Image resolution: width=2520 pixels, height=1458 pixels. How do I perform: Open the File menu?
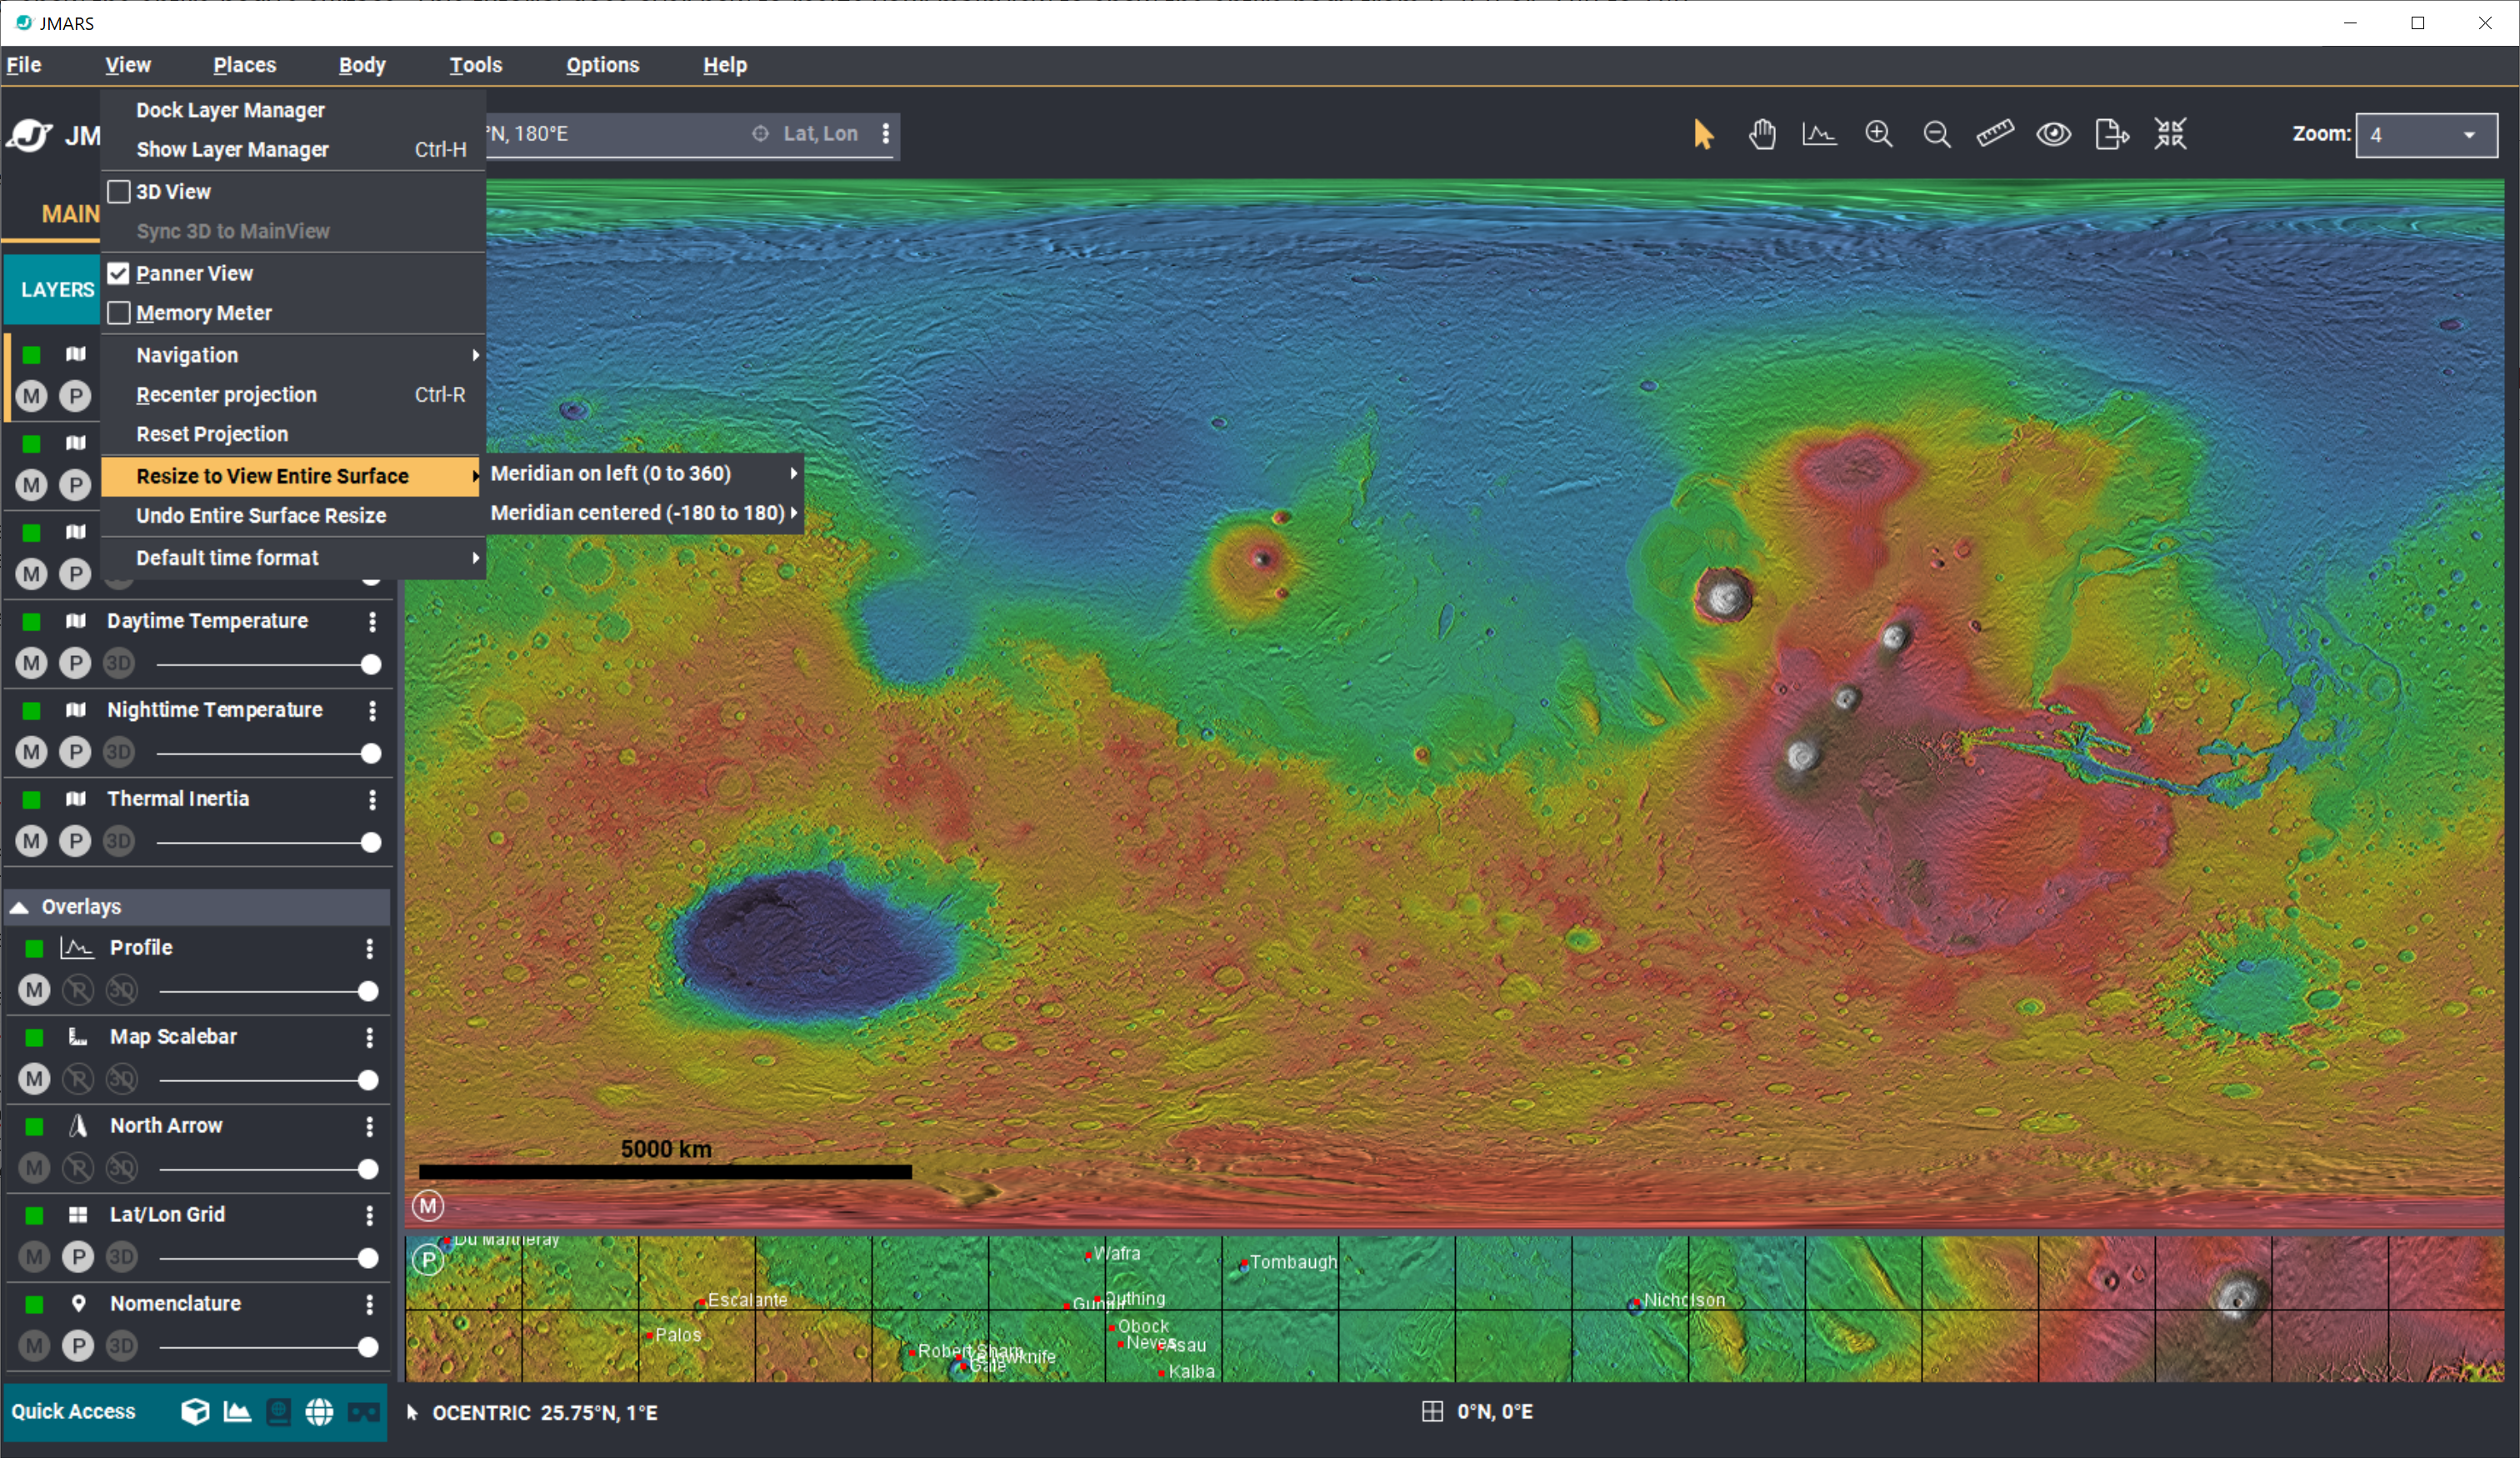click(x=24, y=65)
